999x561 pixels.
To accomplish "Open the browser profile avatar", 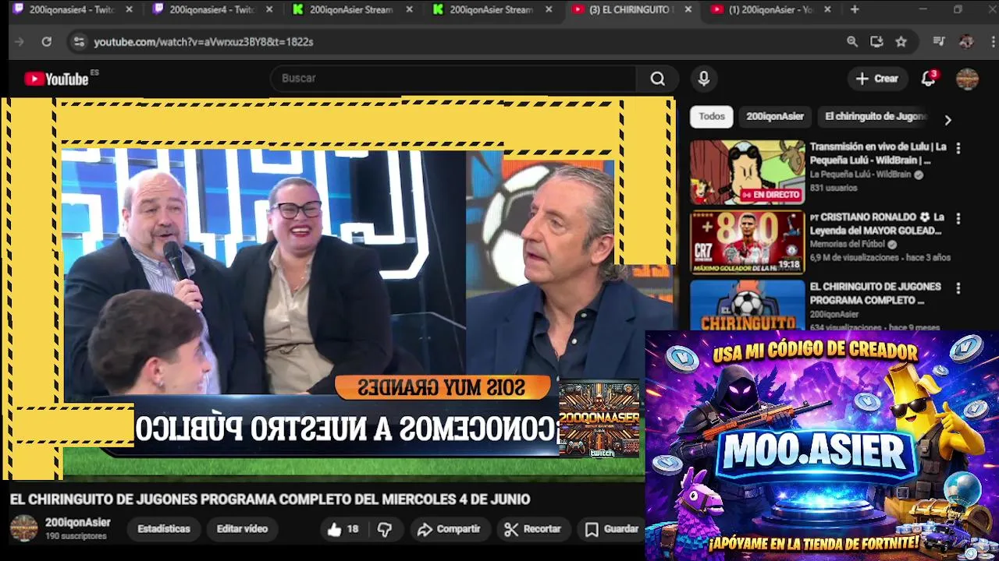I will 966,42.
